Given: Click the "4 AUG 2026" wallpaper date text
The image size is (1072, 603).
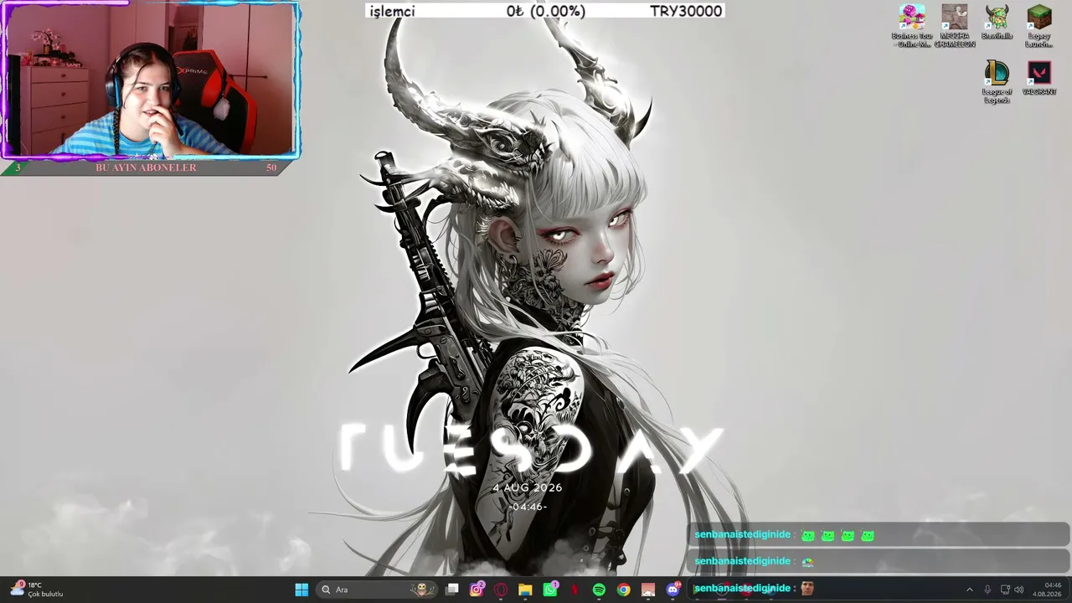Looking at the screenshot, I should (528, 487).
